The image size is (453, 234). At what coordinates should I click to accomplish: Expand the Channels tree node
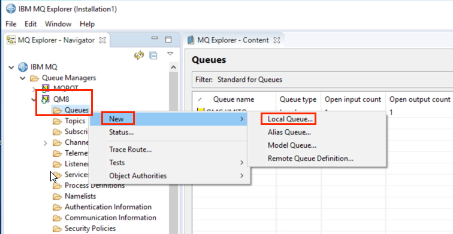[45, 143]
